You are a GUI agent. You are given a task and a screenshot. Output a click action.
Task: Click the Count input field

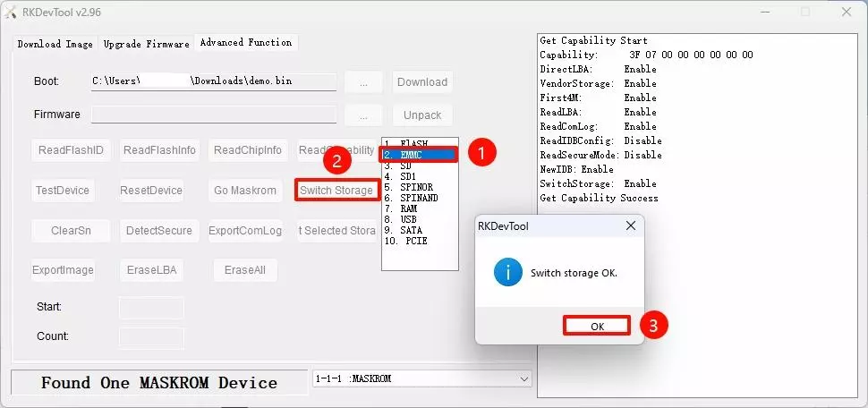(x=151, y=337)
